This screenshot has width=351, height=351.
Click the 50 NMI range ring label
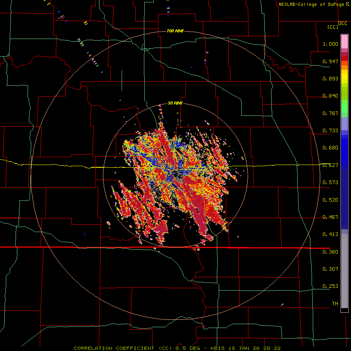tap(175, 103)
